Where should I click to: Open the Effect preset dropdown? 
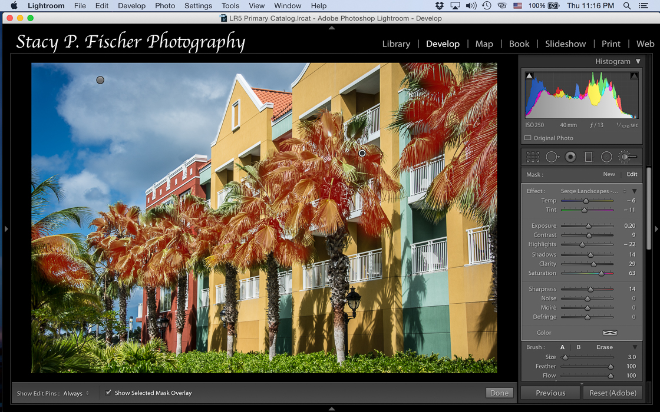[593, 191]
